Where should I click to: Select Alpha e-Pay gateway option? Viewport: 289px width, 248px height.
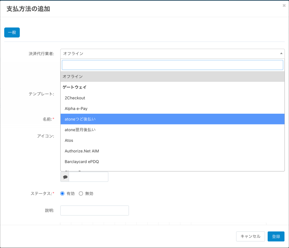click(x=172, y=109)
